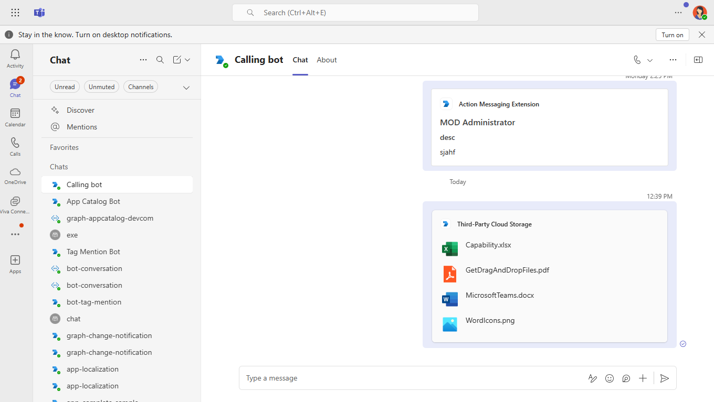This screenshot has height=402, width=714.
Task: Open the exe group chat
Action: tap(117, 235)
